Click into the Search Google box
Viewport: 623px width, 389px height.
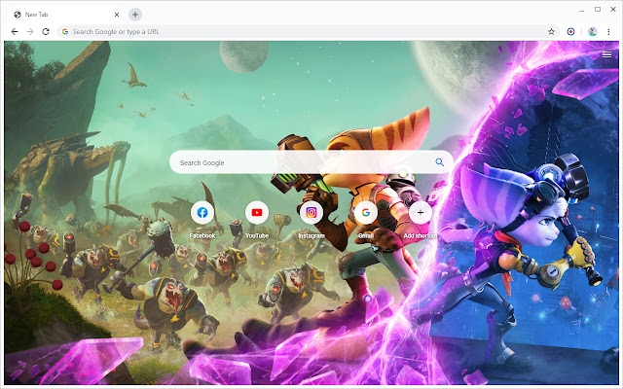311,162
